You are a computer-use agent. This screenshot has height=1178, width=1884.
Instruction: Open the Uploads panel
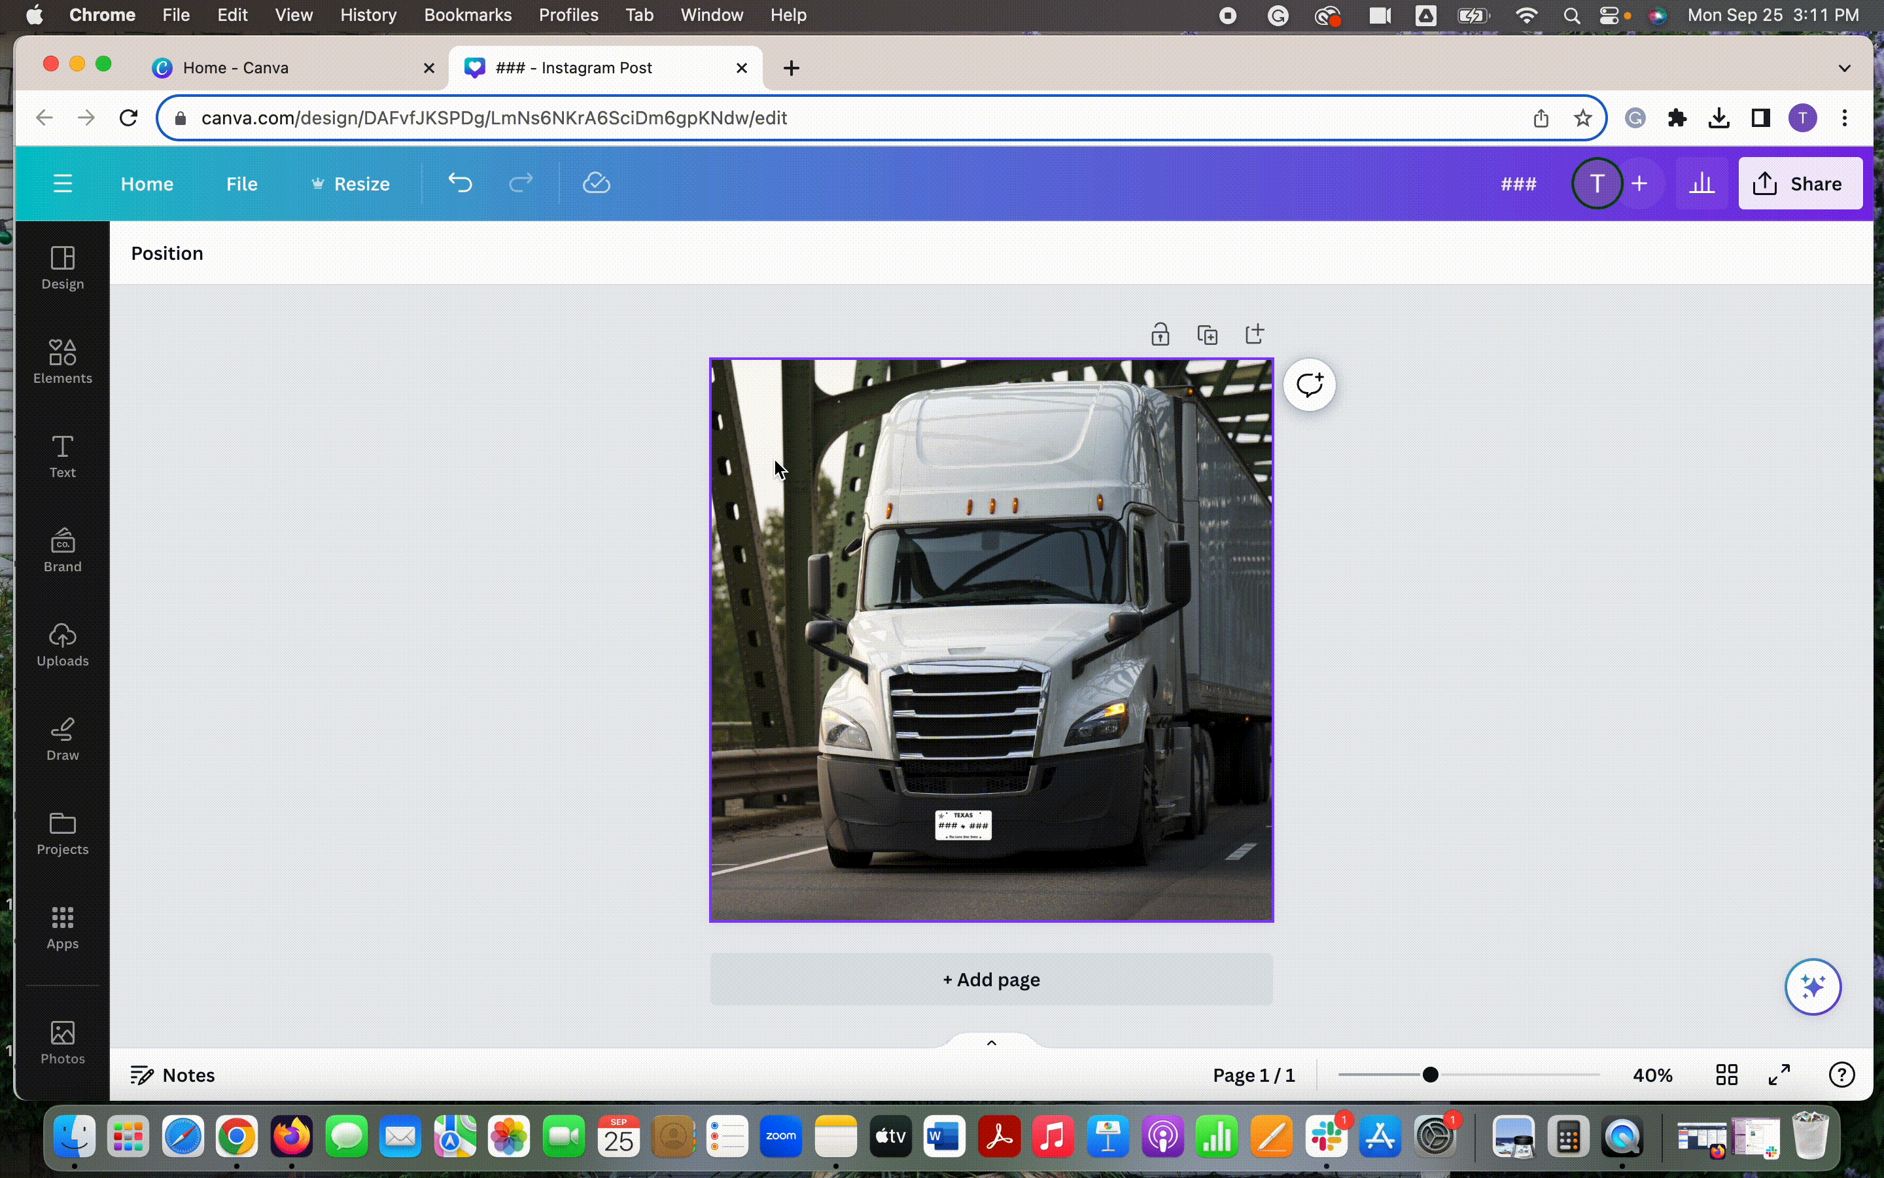click(62, 645)
